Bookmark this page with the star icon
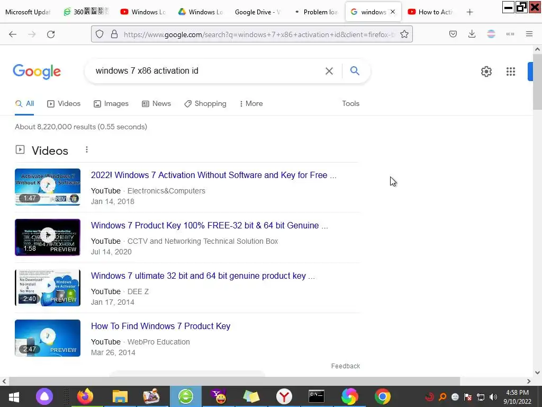 coord(404,34)
